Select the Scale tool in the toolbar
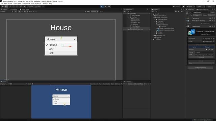216x121 pixels. 13,6
